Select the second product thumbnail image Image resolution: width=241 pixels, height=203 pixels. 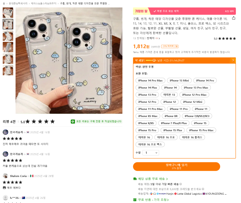tap(8, 24)
